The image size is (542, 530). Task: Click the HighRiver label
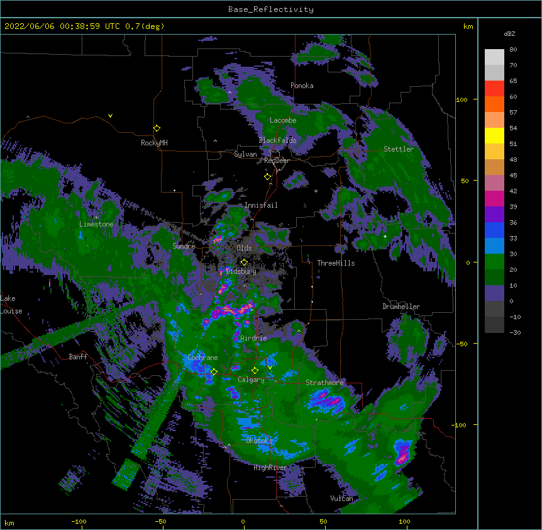[270, 468]
